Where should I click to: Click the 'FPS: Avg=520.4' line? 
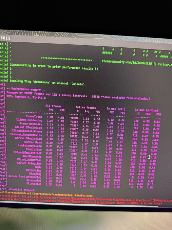pos(26,97)
